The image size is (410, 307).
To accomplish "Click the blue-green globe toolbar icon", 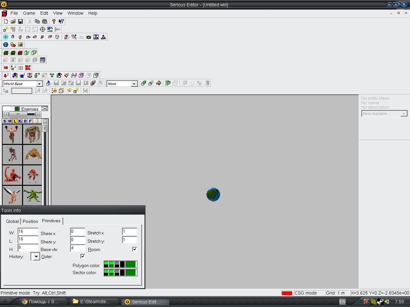I will (6, 45).
